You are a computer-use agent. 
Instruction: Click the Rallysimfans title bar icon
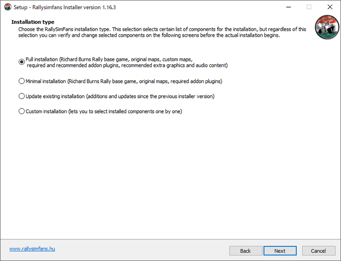8,7
